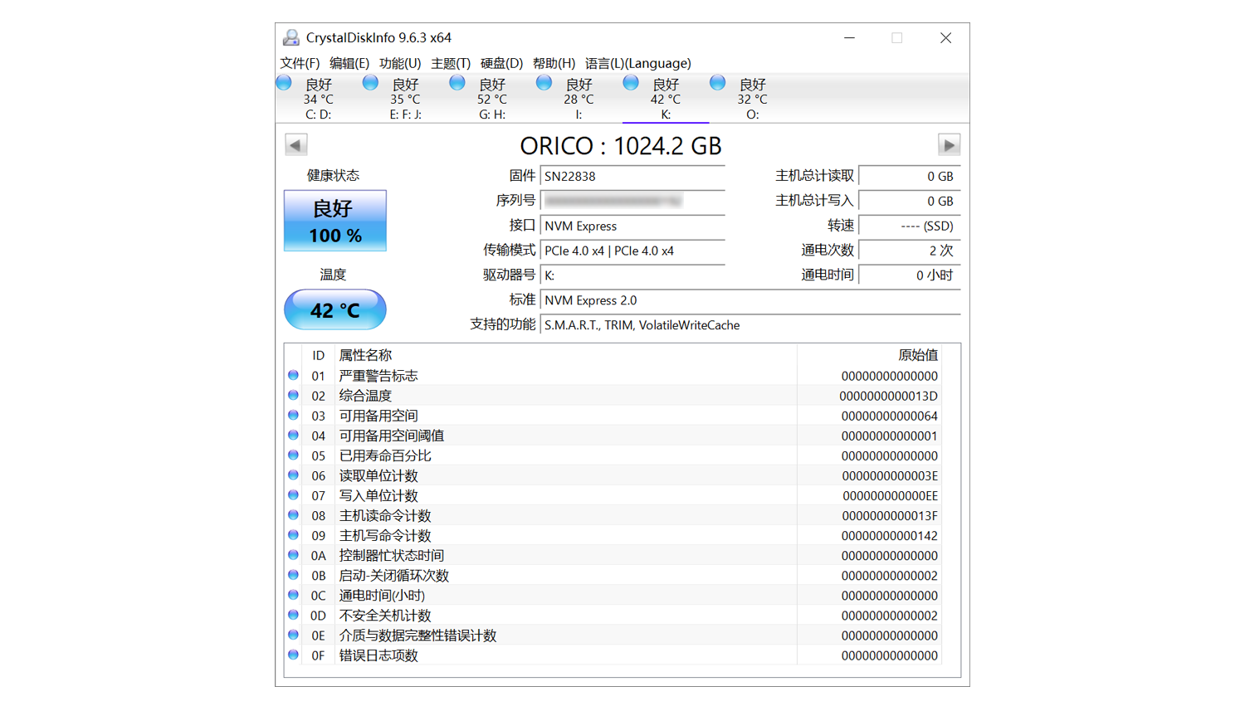Image resolution: width=1245 pixels, height=711 pixels.
Task: Click the 良好 100 % health status button
Action: pyautogui.click(x=335, y=221)
